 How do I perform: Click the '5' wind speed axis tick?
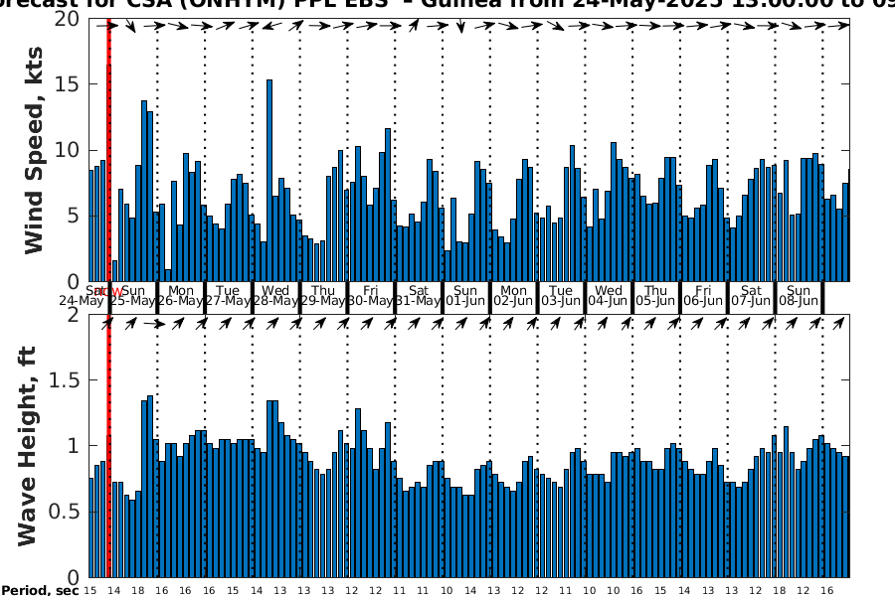click(x=74, y=216)
